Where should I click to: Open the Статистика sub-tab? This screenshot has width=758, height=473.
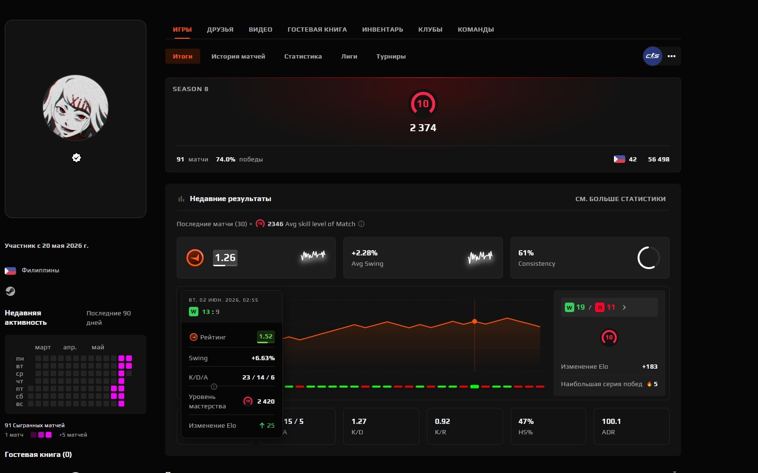(x=303, y=56)
